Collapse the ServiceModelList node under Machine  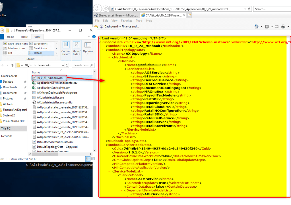tap(121, 69)
